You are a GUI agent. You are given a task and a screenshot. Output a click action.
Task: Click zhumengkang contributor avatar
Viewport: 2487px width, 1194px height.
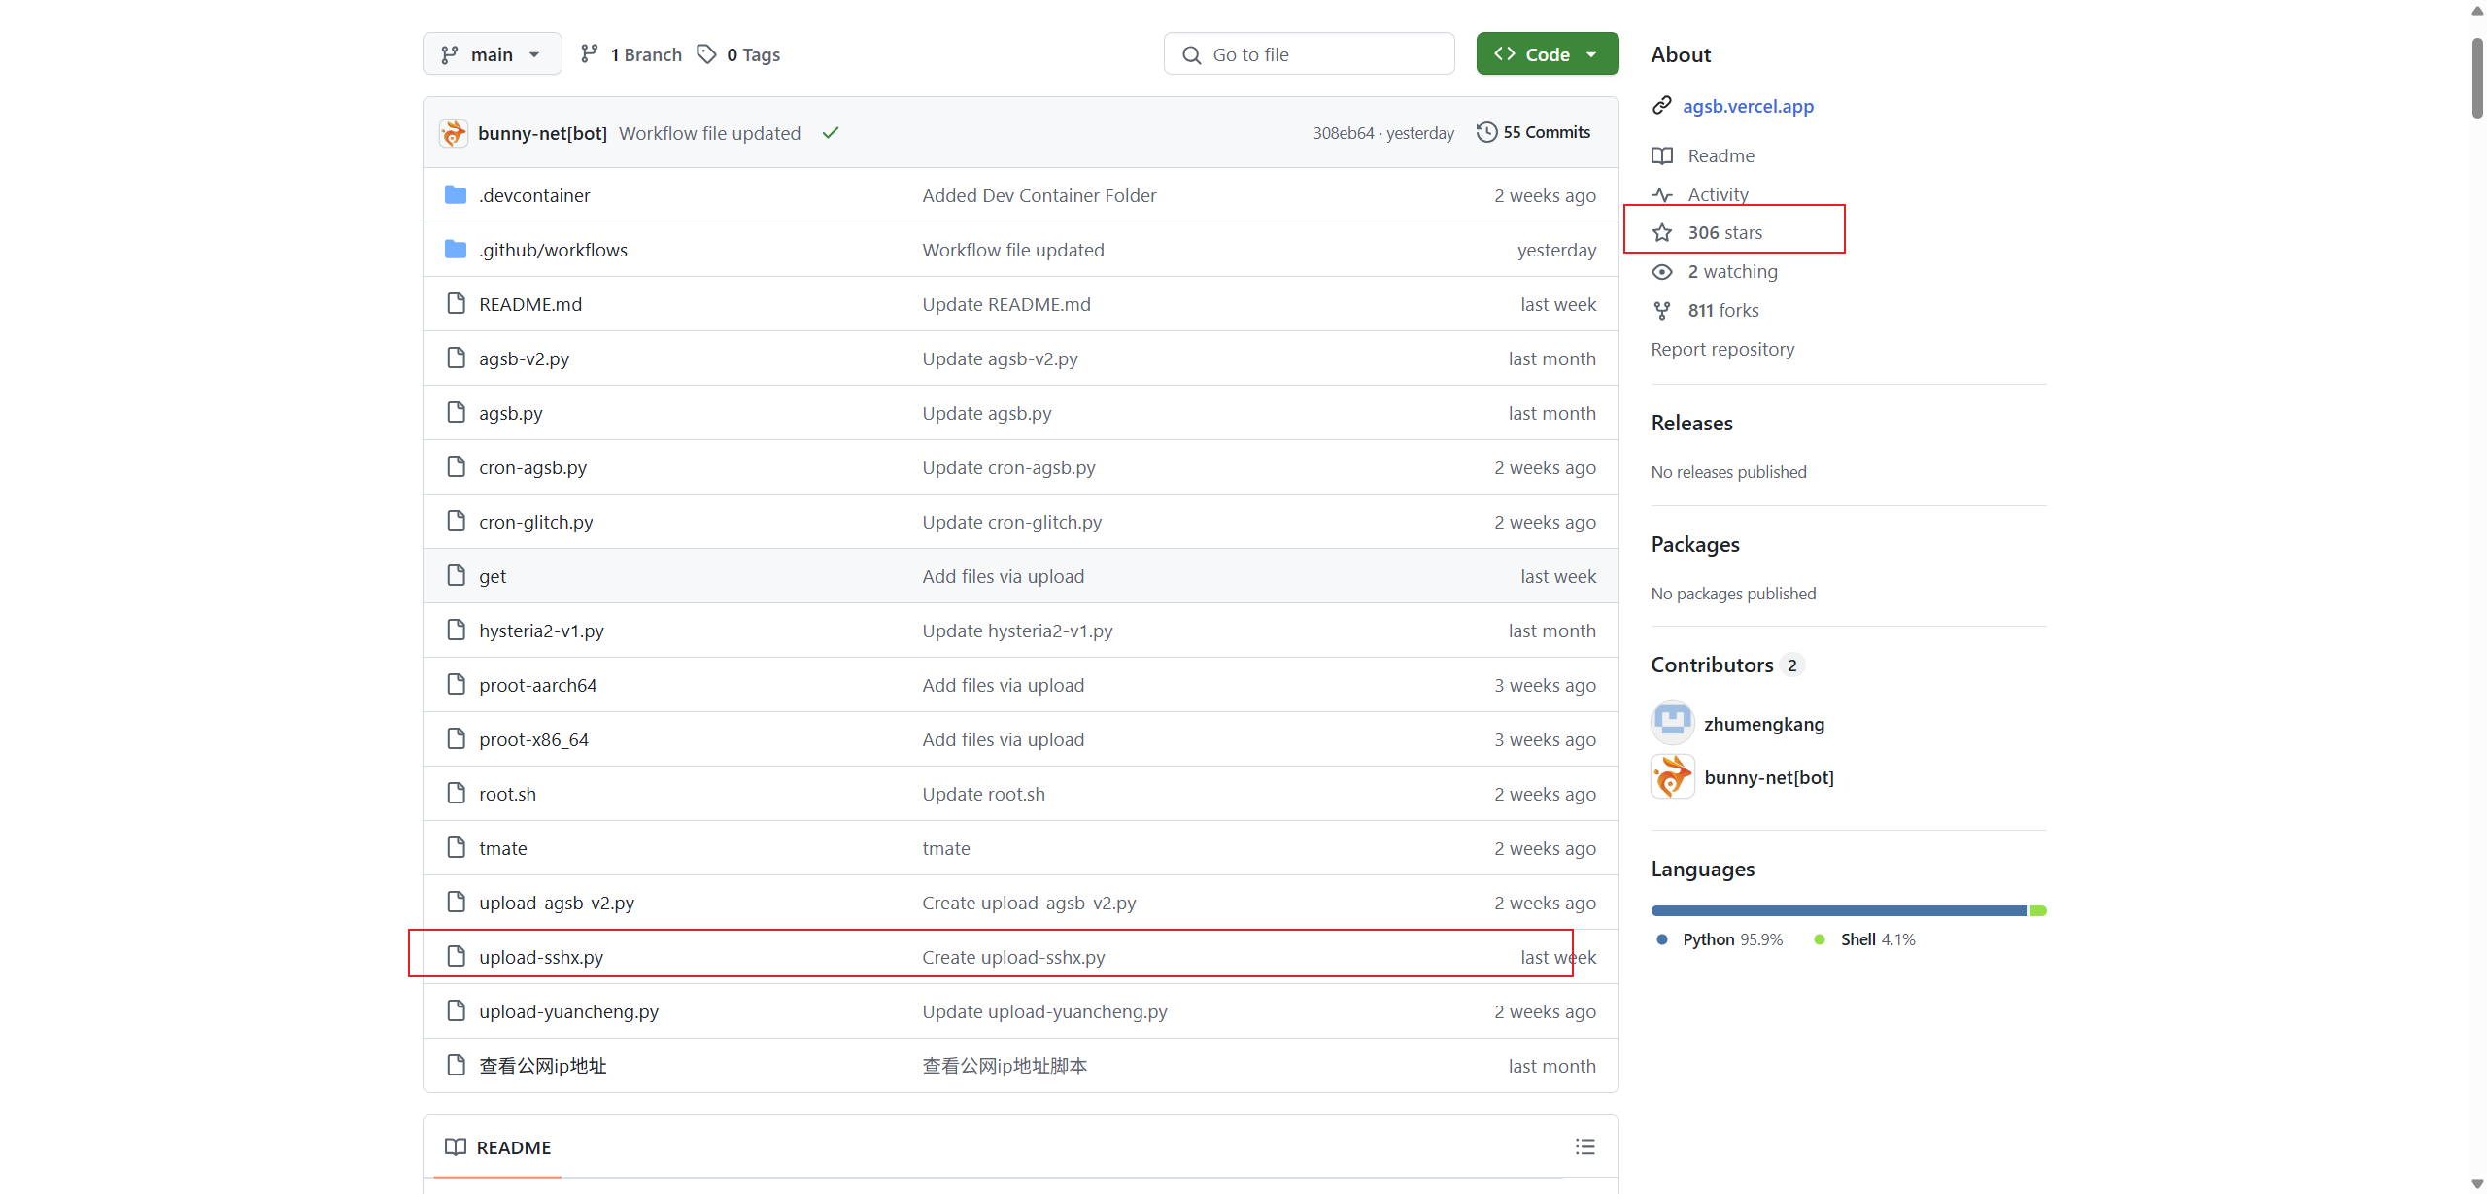1672,723
